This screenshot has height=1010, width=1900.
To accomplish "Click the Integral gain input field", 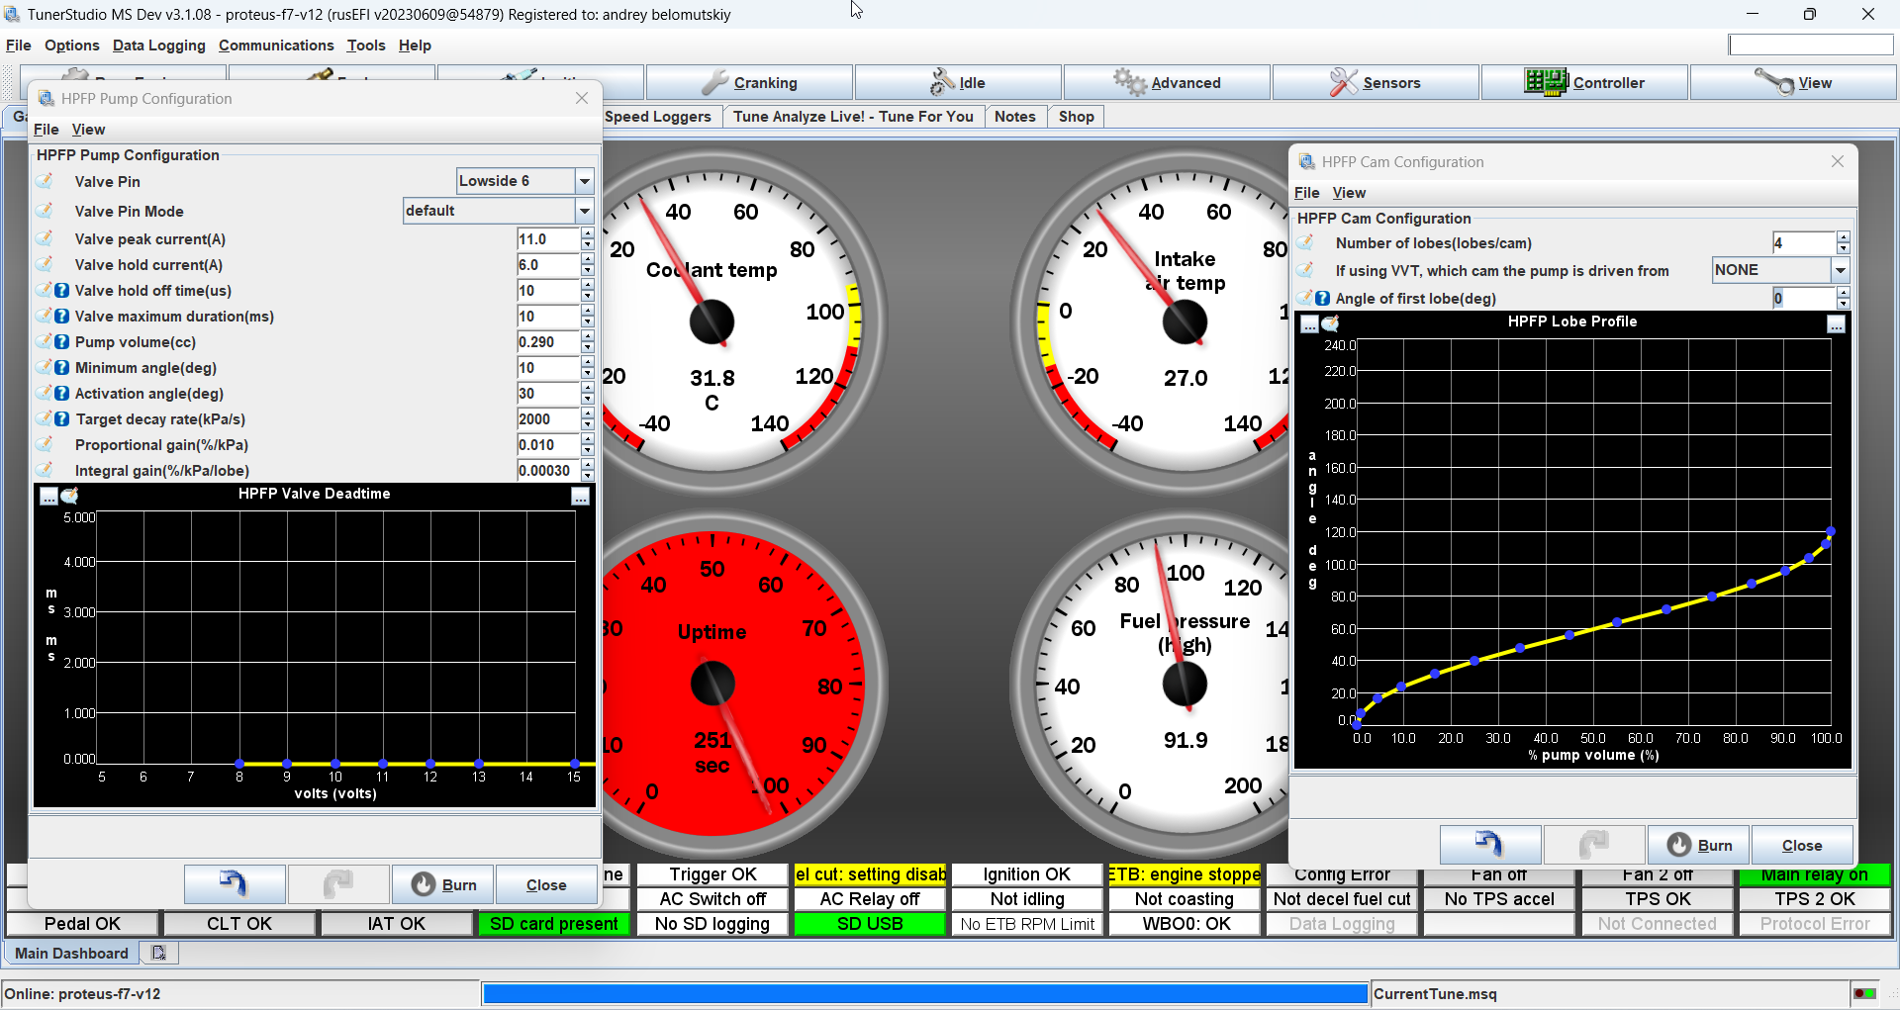I will pos(548,471).
